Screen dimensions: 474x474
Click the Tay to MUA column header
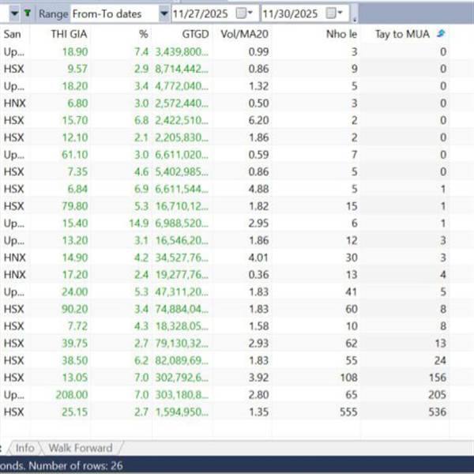click(x=402, y=34)
